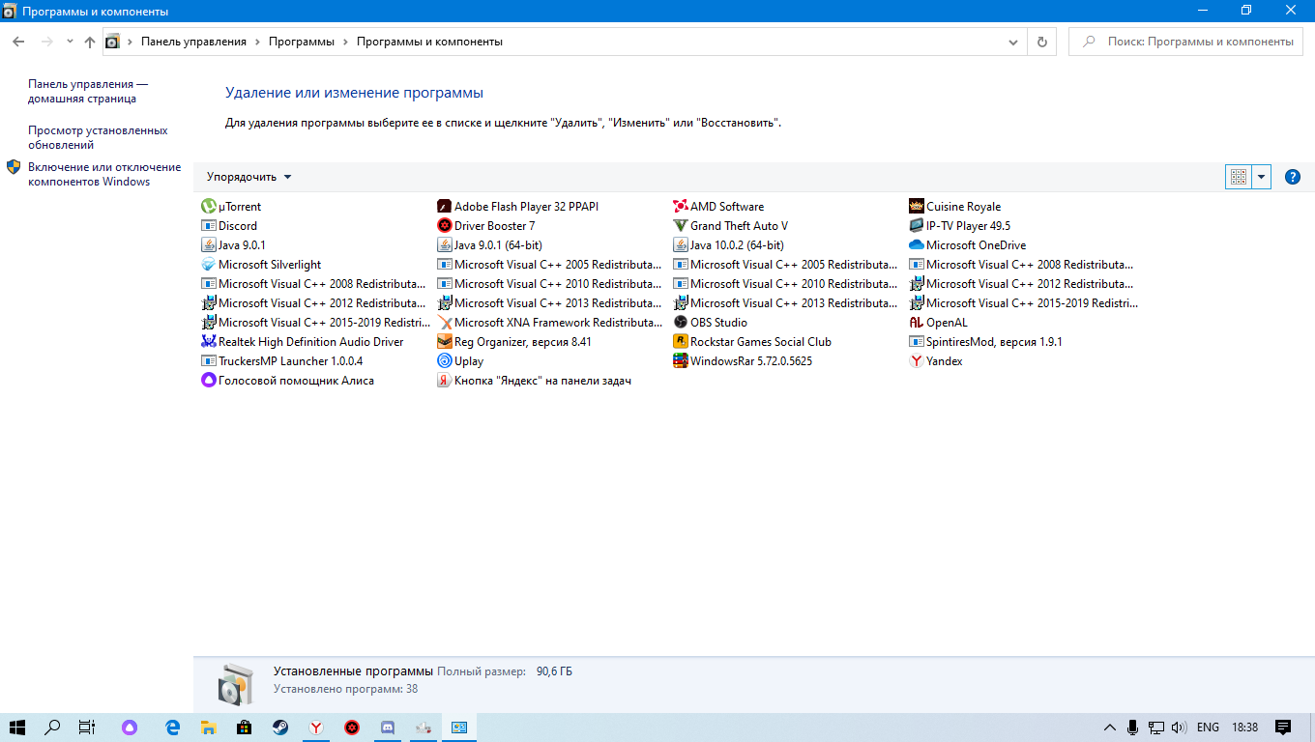Go up one level with up arrow
Viewport: 1315px width, 742px height.
[x=90, y=42]
